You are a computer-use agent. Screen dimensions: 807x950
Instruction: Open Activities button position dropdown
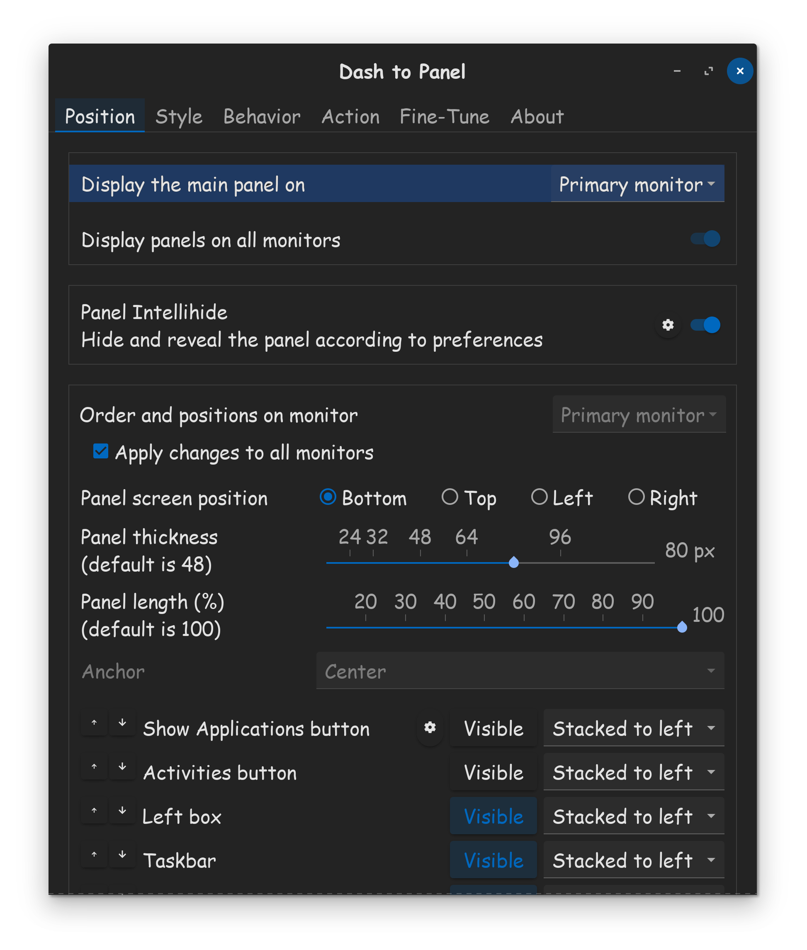(633, 772)
